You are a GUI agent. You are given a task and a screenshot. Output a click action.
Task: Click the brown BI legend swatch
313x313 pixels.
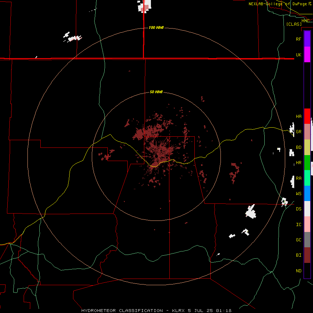pyautogui.click(x=307, y=255)
